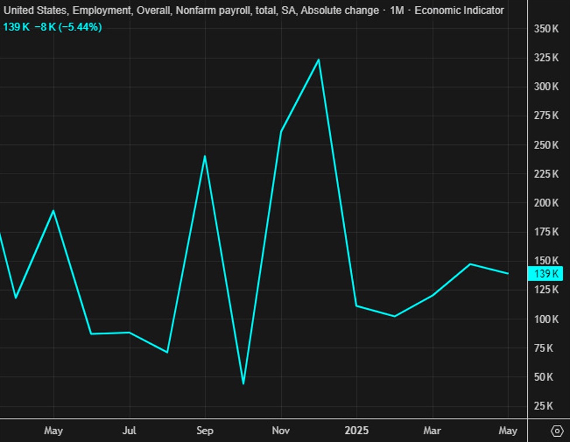Click the 2025 label on the time axis
Viewport: 570px width, 442px height.
click(356, 431)
